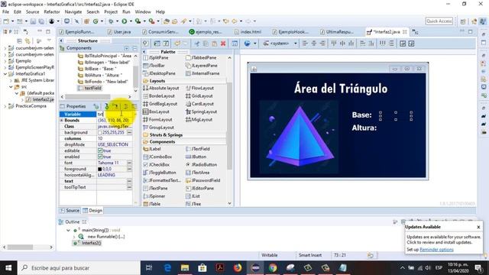Select lblAltura in the Components tree
The height and width of the screenshot is (275, 489).
[99, 75]
